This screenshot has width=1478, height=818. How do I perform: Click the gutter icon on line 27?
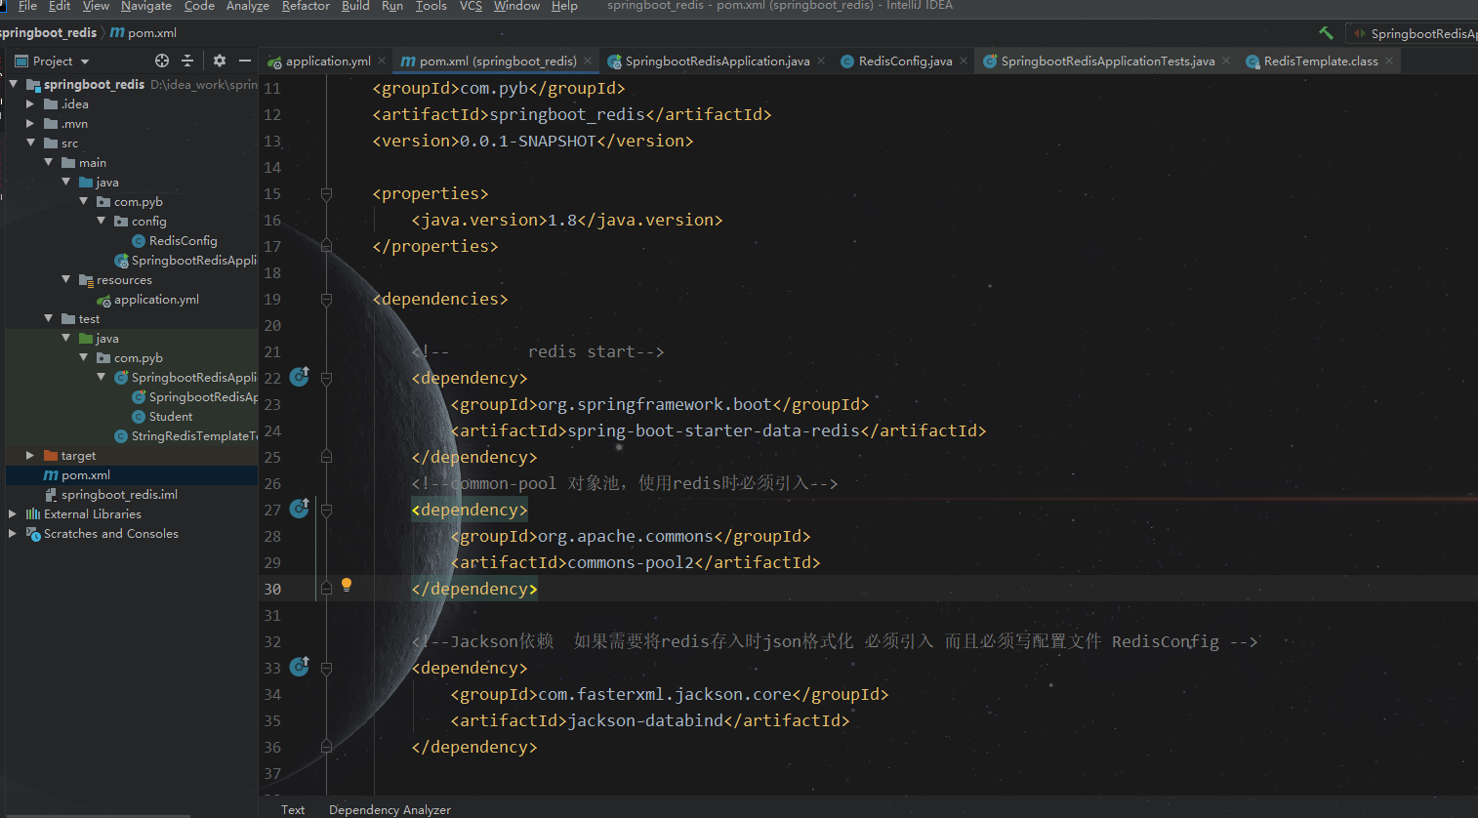300,509
